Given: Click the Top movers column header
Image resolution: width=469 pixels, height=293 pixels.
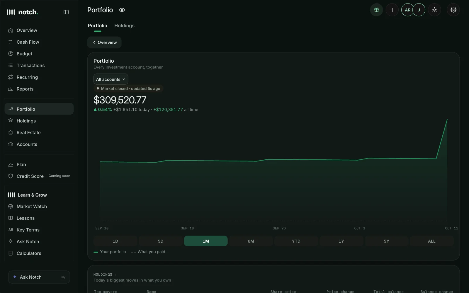Looking at the screenshot, I should [106, 292].
